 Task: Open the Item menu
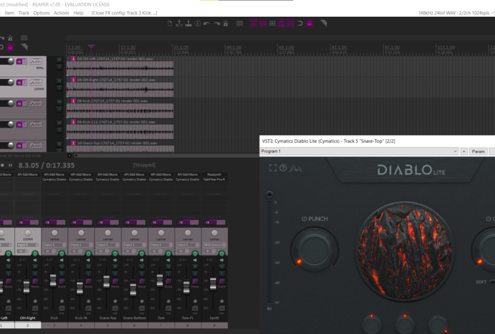[9, 13]
